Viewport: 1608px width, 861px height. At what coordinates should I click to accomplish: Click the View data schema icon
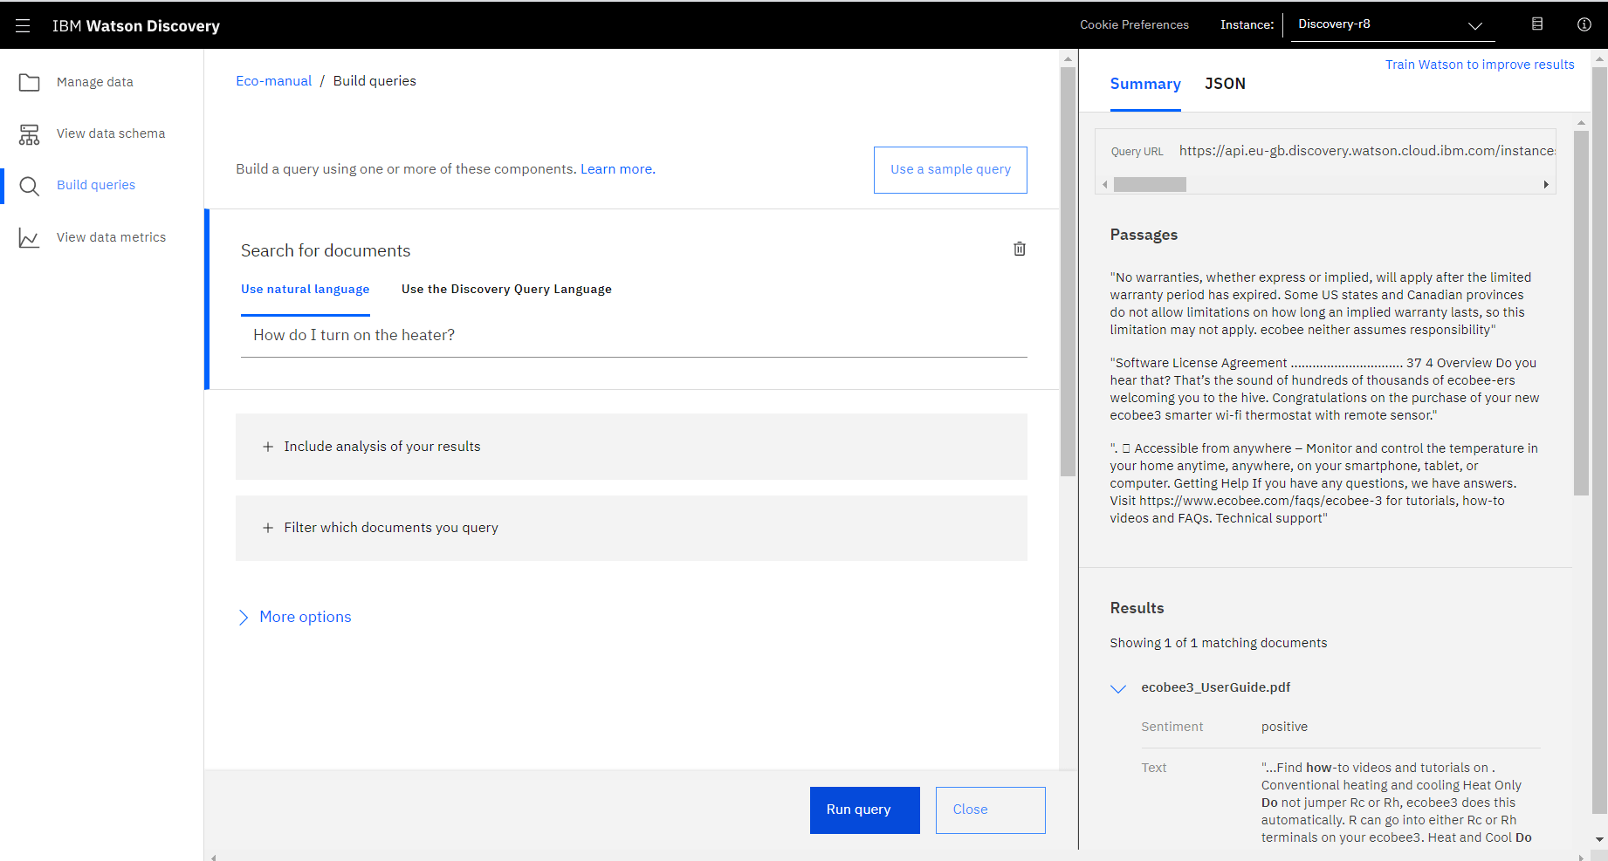click(x=30, y=134)
